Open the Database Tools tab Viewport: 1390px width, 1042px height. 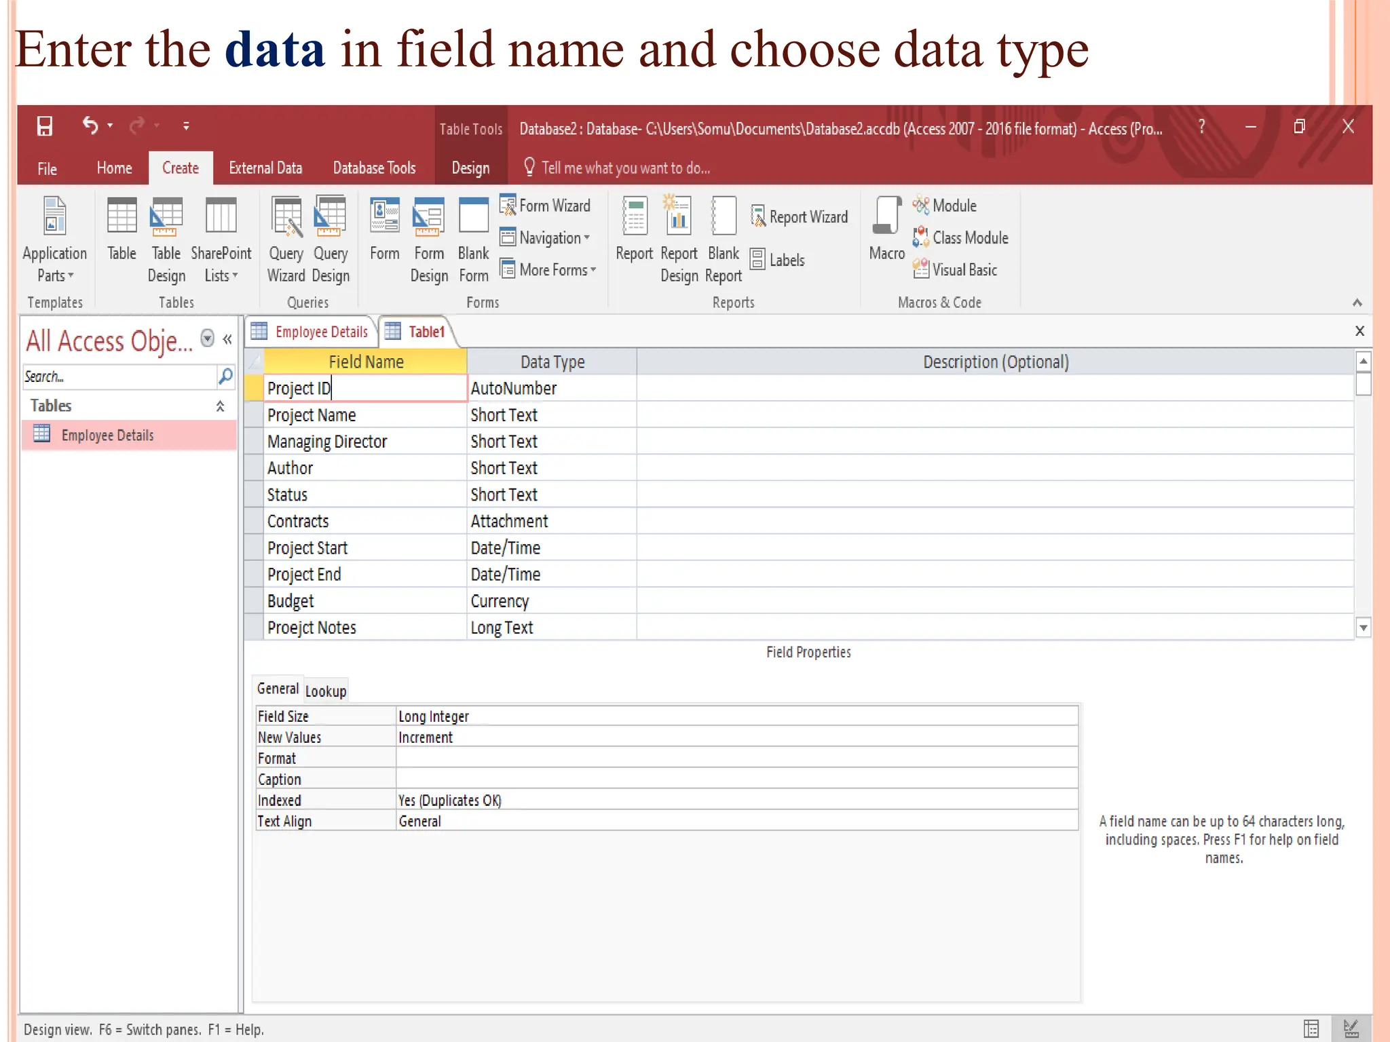374,168
